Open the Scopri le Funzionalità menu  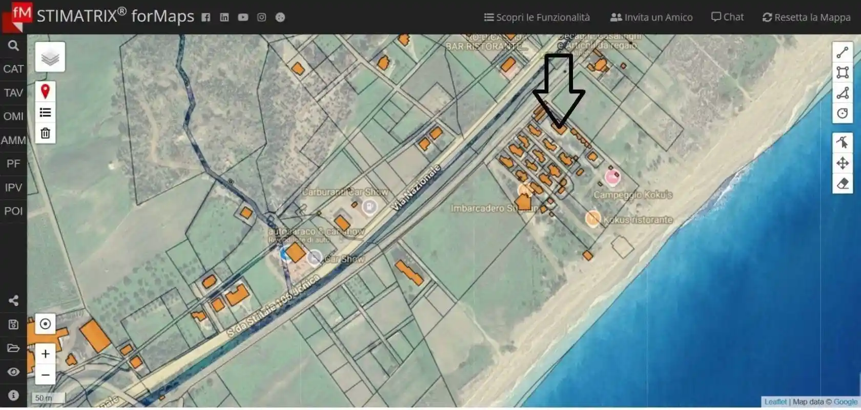(x=537, y=17)
